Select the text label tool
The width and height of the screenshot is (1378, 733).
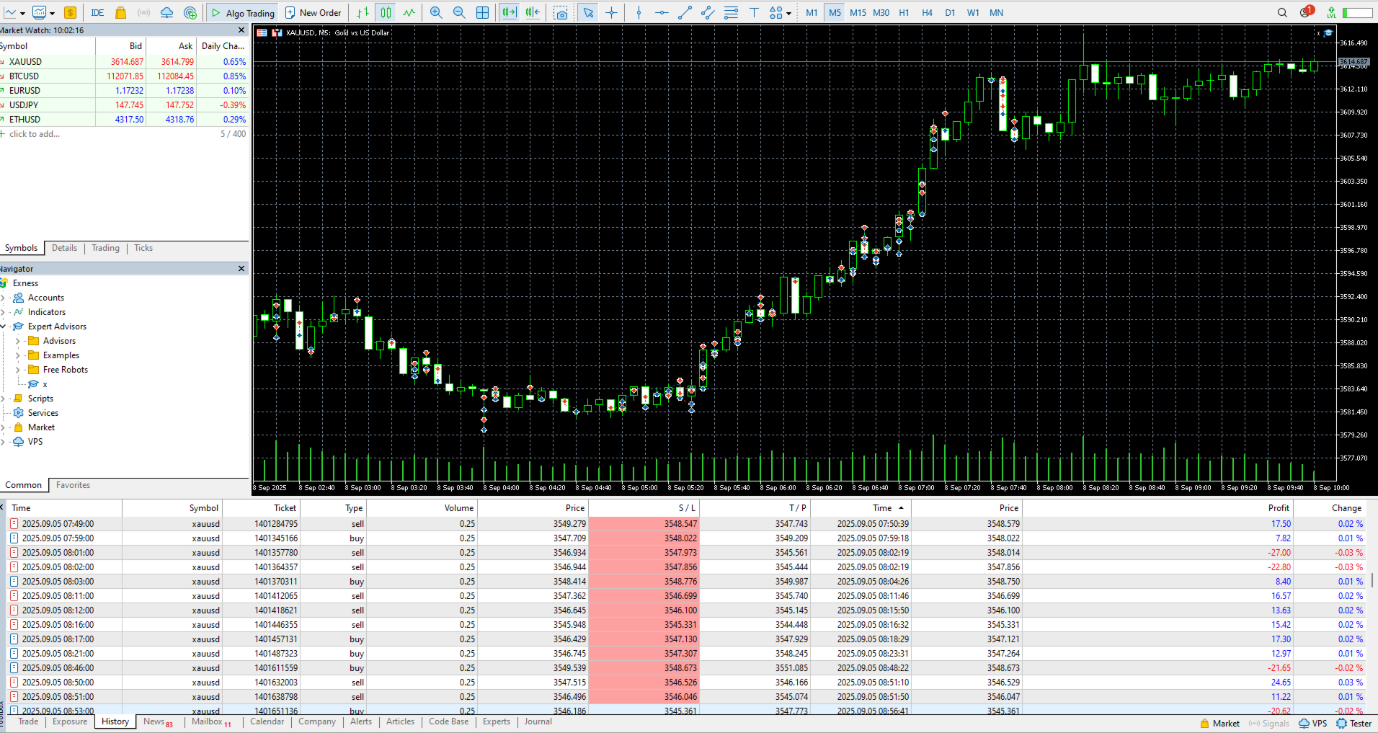(x=754, y=12)
